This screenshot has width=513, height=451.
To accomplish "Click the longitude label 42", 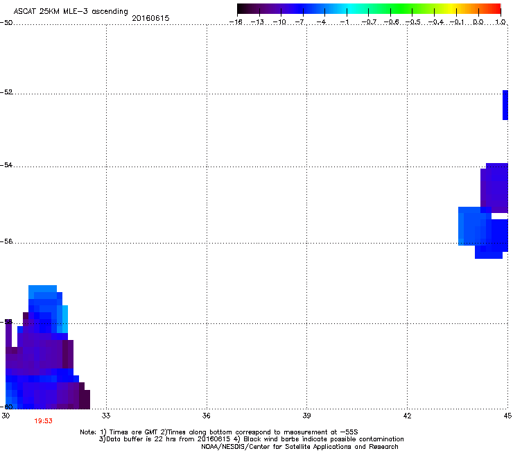I will (407, 416).
